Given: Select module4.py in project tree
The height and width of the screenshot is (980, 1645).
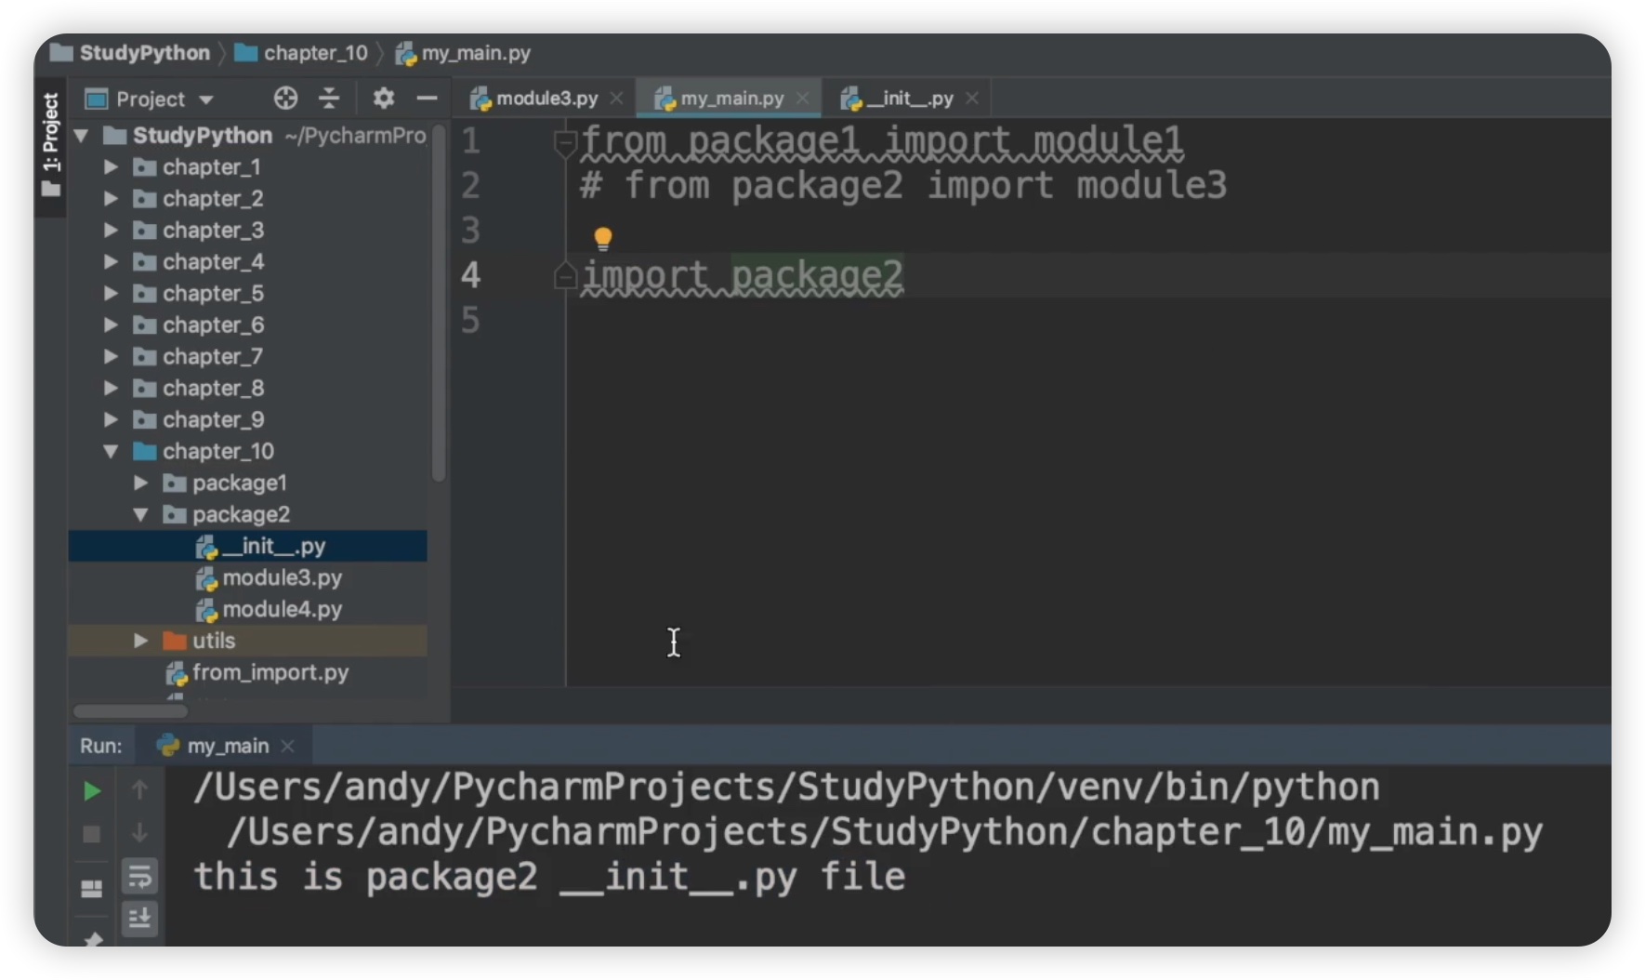Looking at the screenshot, I should click(248, 609).
